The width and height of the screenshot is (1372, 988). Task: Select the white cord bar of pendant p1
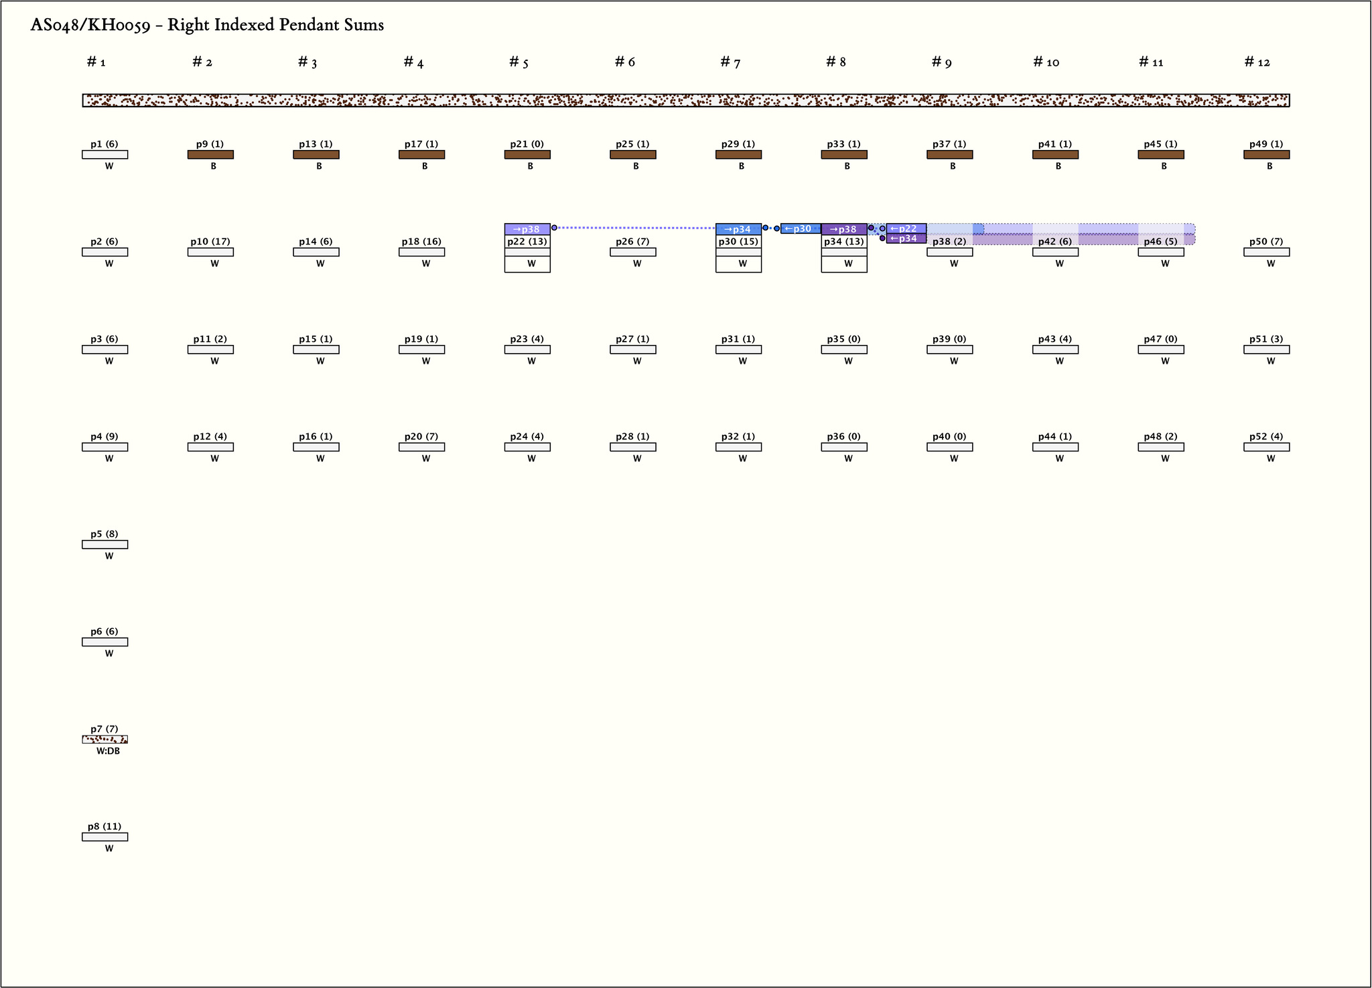coord(105,155)
